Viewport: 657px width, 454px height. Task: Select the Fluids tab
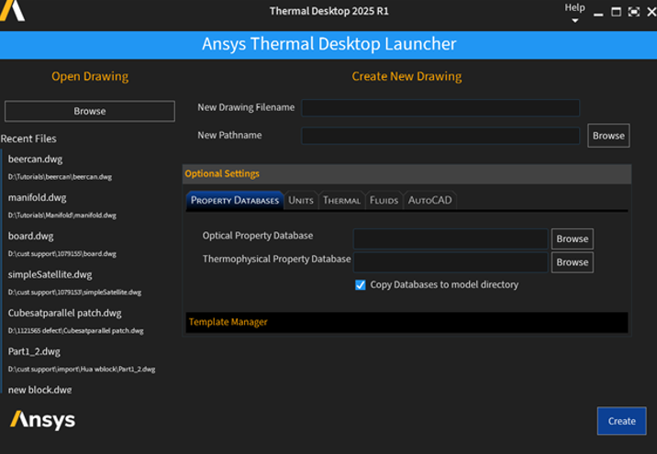coord(384,200)
